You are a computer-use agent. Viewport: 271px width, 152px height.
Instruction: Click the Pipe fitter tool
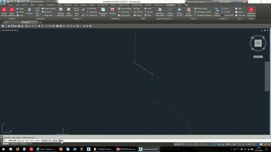(x=137, y=8)
